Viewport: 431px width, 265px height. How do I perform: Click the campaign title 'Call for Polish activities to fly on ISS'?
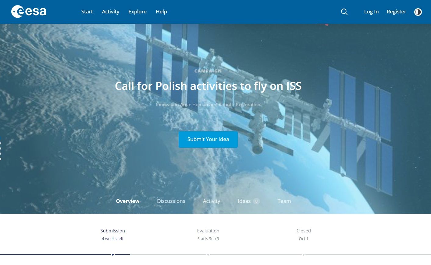[208, 86]
